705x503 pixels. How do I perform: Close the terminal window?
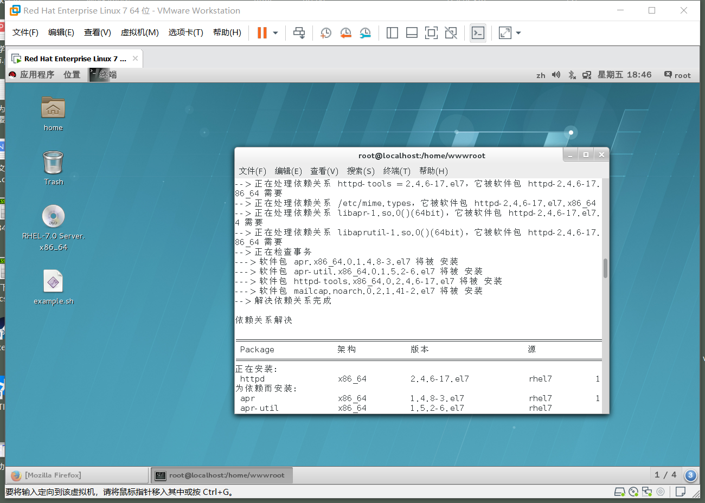[601, 155]
